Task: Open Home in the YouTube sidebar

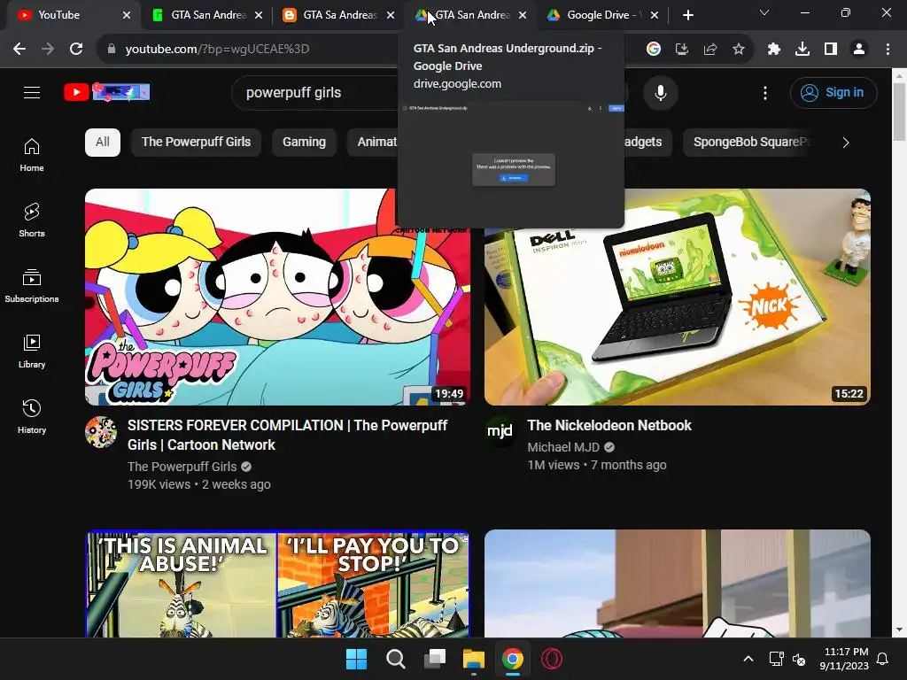Action: 32,155
